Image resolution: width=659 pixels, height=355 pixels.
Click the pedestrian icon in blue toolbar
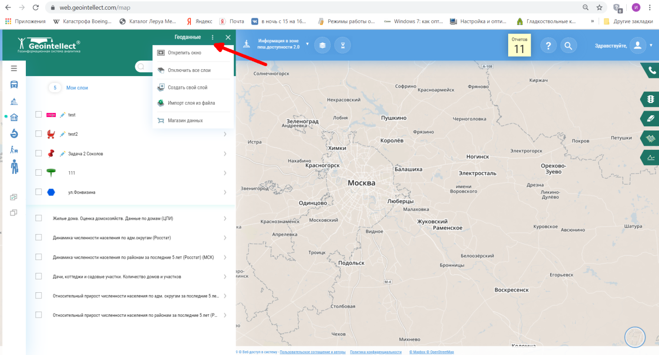pyautogui.click(x=247, y=44)
